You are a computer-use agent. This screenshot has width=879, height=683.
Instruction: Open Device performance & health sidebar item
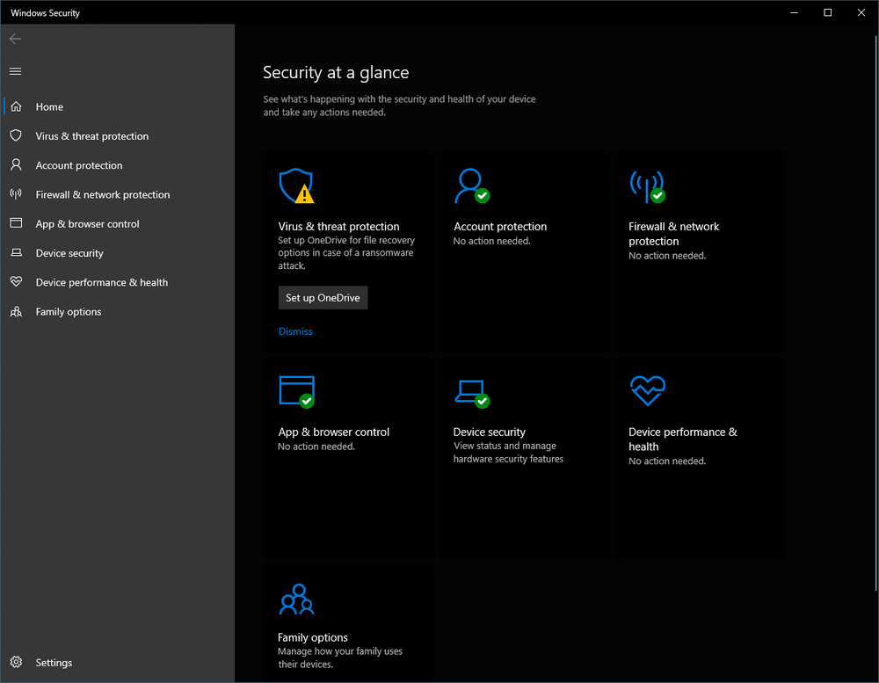point(101,283)
